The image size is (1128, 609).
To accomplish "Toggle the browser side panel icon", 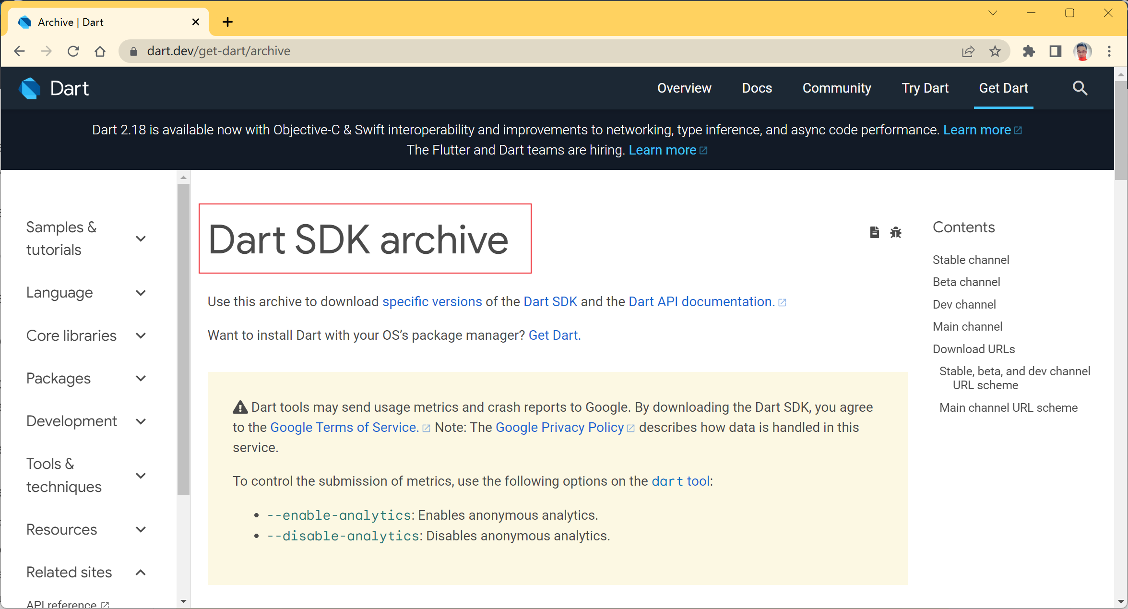I will click(x=1055, y=51).
